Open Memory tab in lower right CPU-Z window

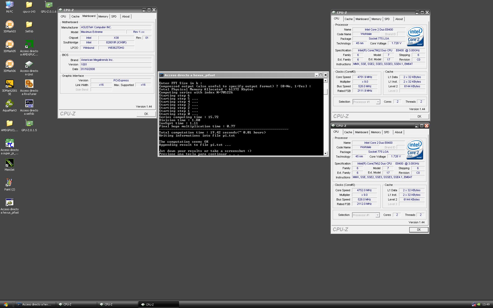tap(376, 132)
